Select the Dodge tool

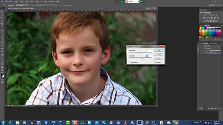2,52
